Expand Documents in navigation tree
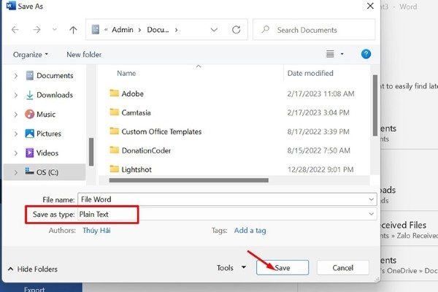This screenshot has height=292, width=438. click(x=16, y=76)
